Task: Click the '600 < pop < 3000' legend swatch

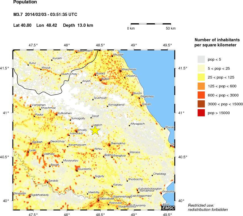Action: 201,95
